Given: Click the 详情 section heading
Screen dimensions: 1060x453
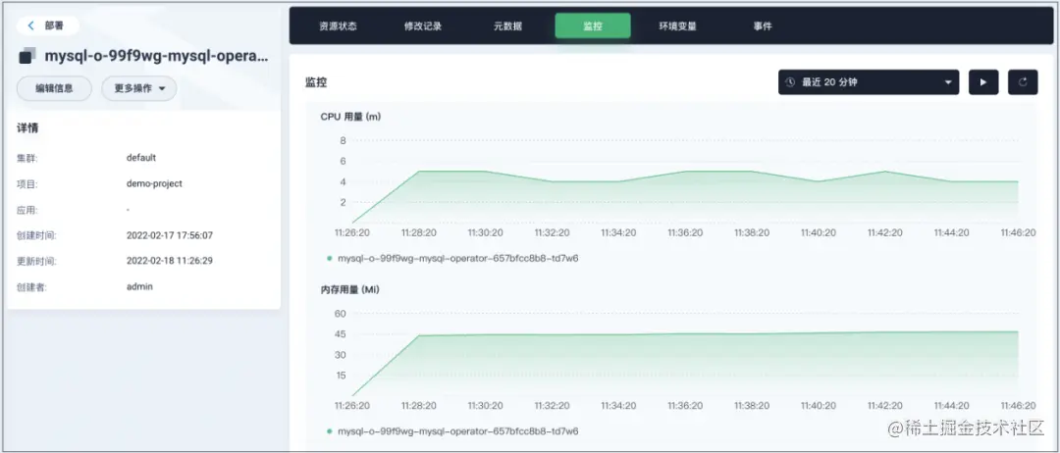Looking at the screenshot, I should click(x=27, y=127).
